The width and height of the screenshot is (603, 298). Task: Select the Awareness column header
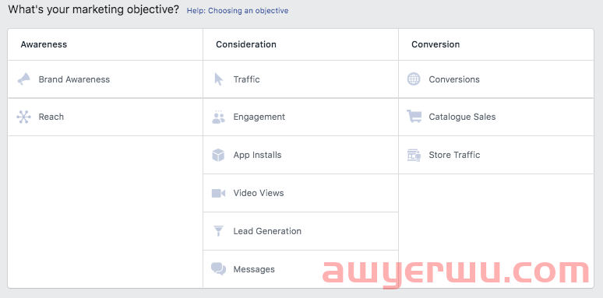pyautogui.click(x=44, y=44)
